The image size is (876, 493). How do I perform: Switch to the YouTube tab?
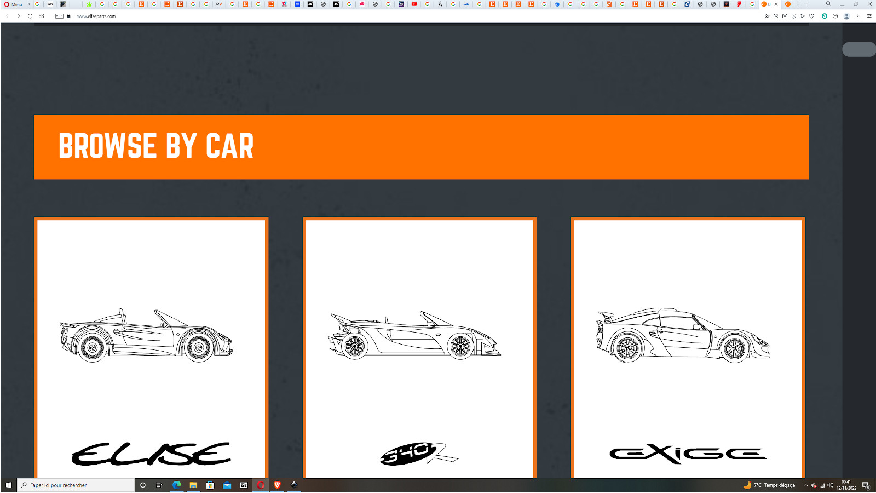[x=414, y=4]
